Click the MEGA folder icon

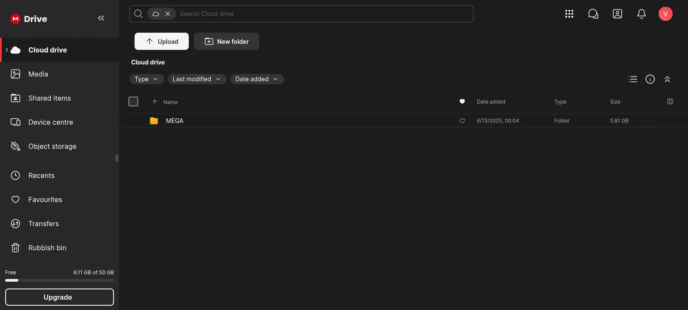(x=154, y=121)
